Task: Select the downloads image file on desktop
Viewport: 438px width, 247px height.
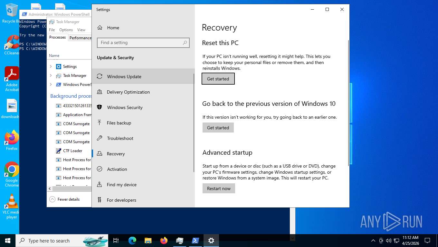Action: click(x=10, y=109)
